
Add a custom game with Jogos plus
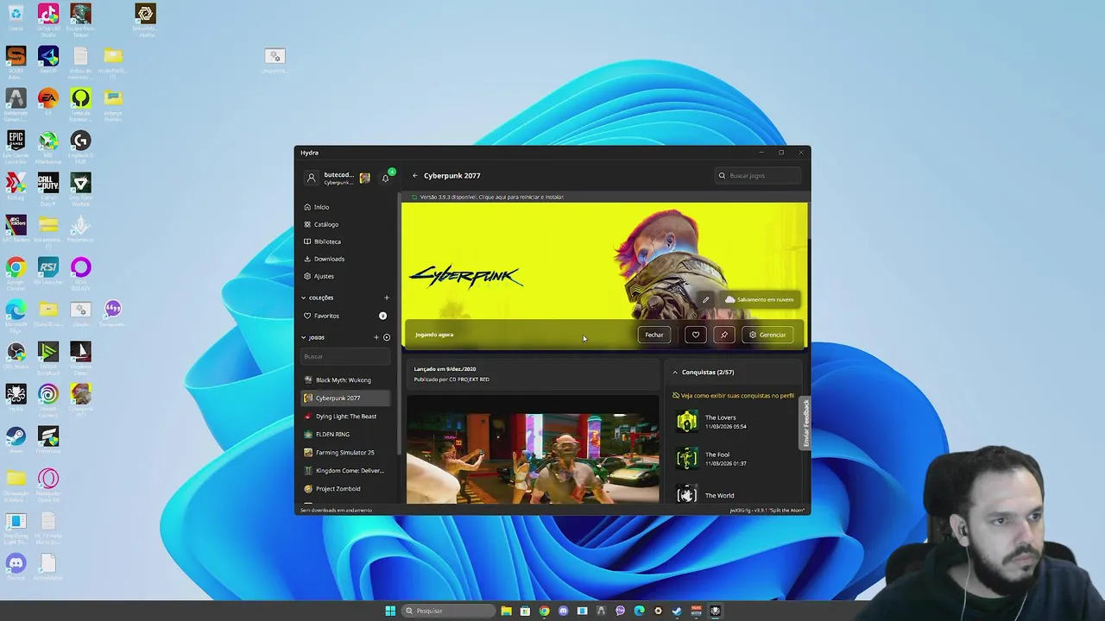[376, 337]
